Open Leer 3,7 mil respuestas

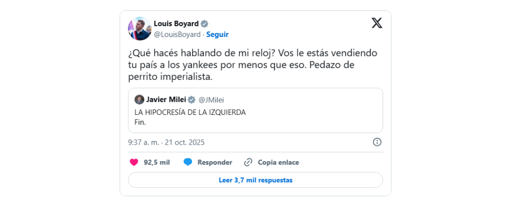[255, 180]
